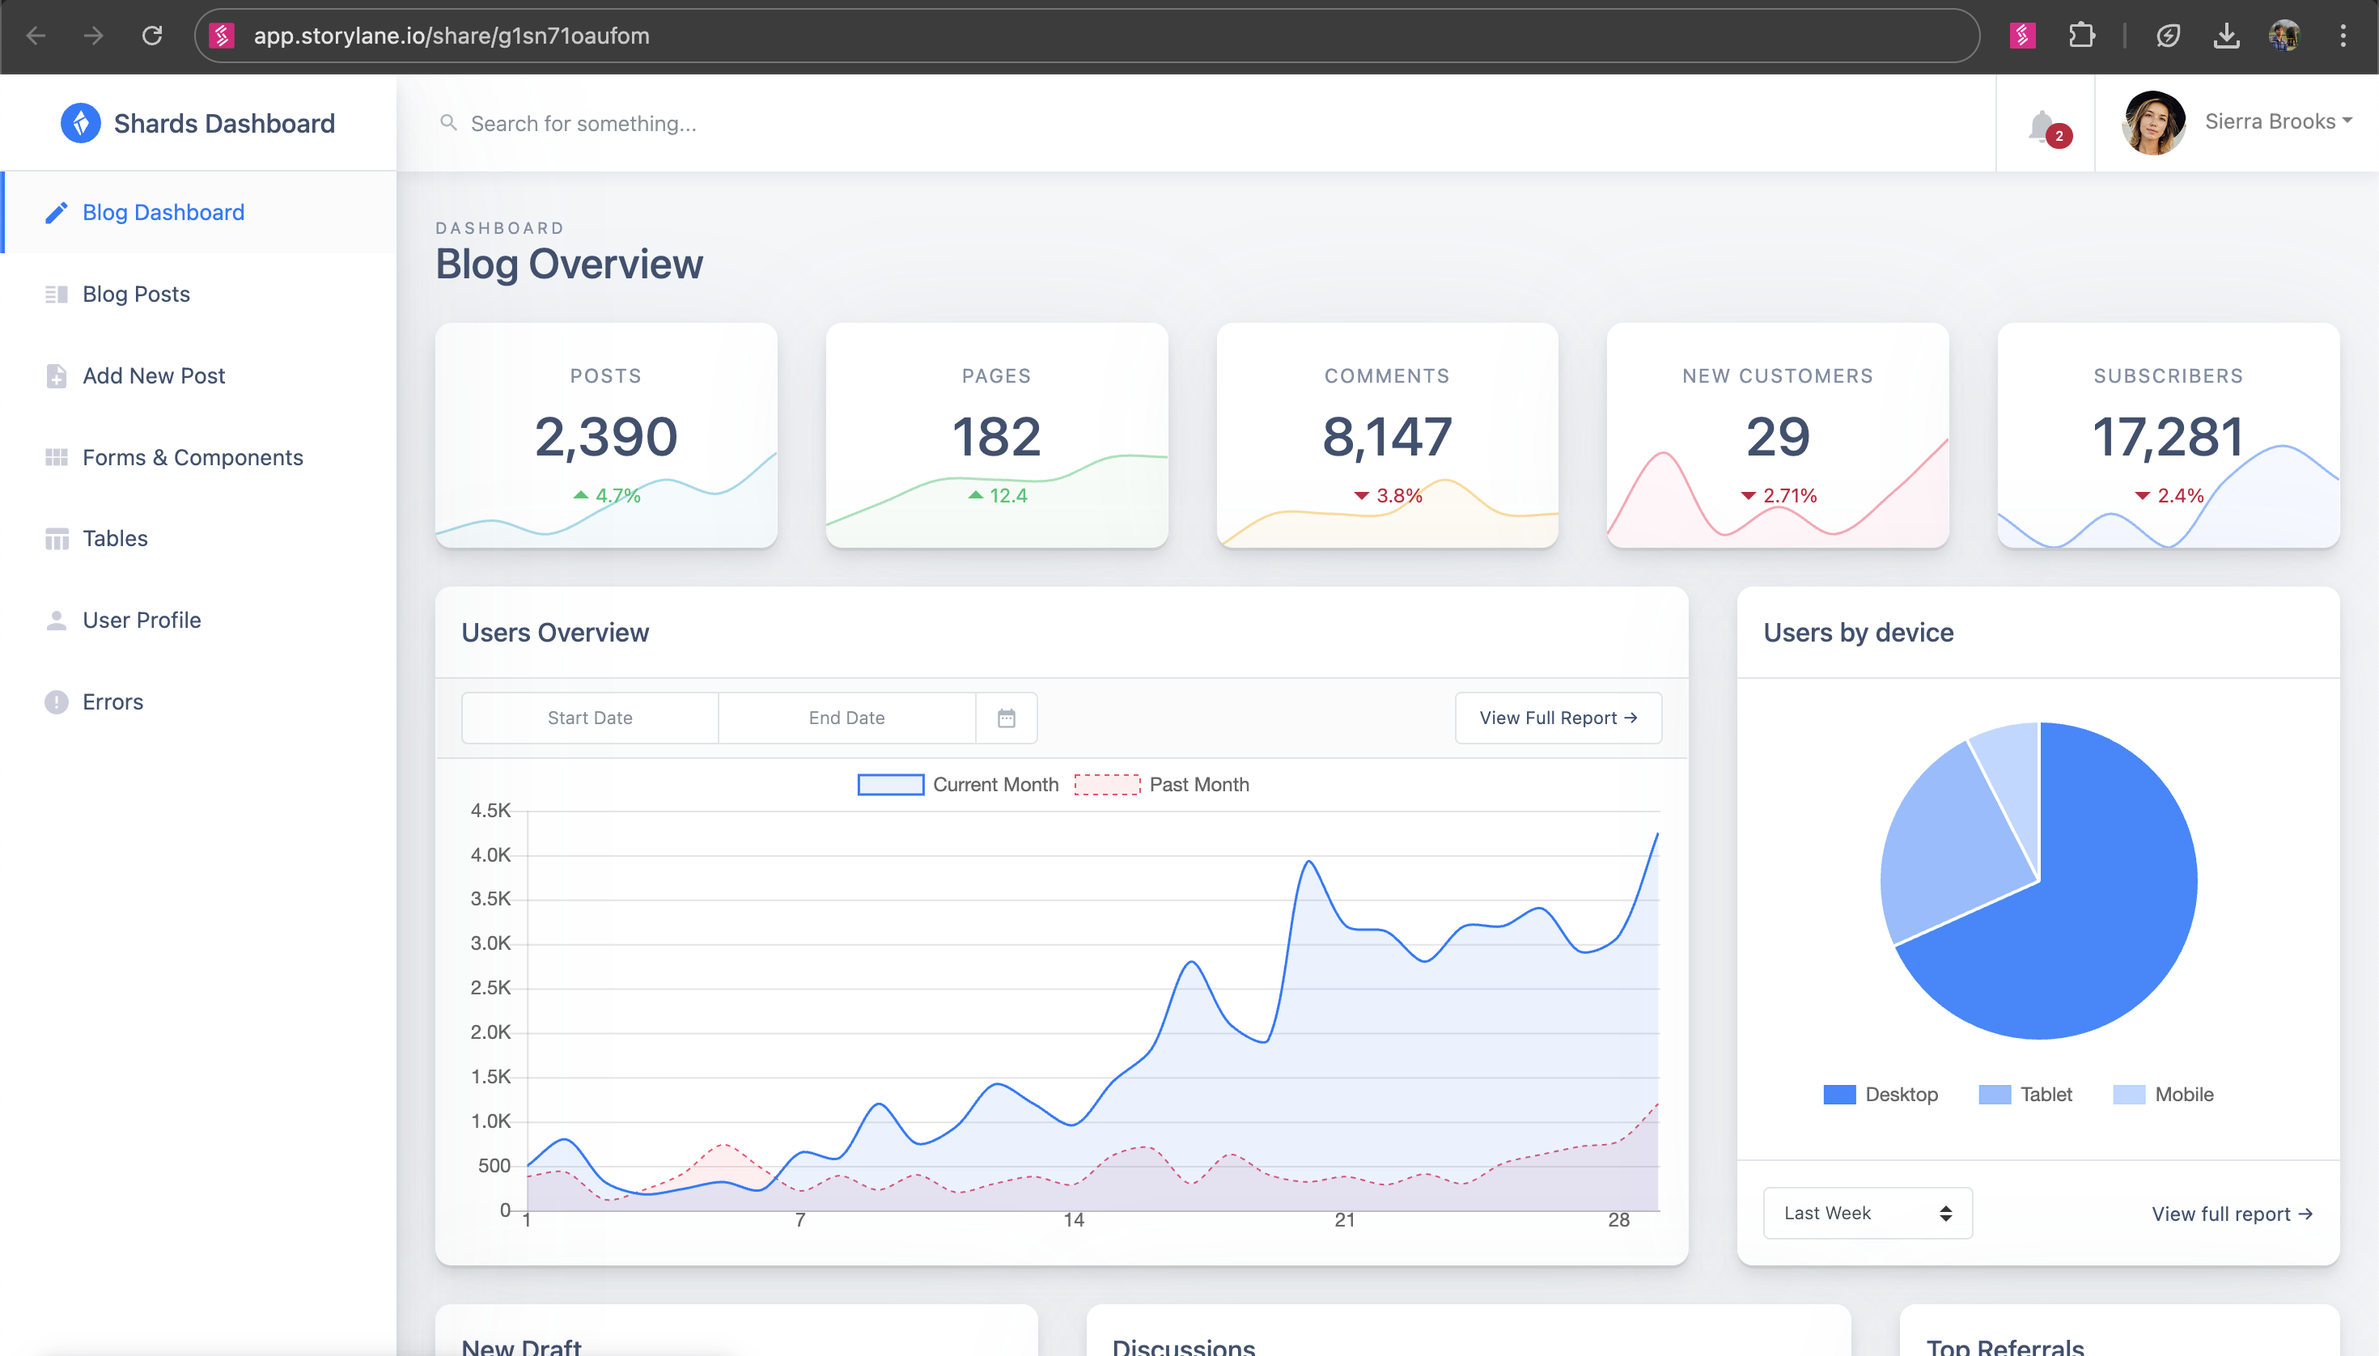The height and width of the screenshot is (1356, 2379).
Task: Open Forms & Components sidebar item
Action: click(x=192, y=457)
